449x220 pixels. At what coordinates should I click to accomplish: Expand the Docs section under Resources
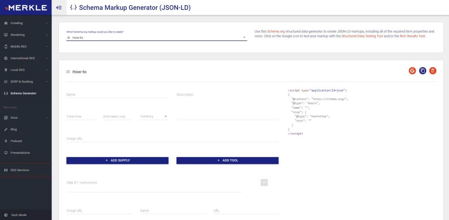pos(14,117)
